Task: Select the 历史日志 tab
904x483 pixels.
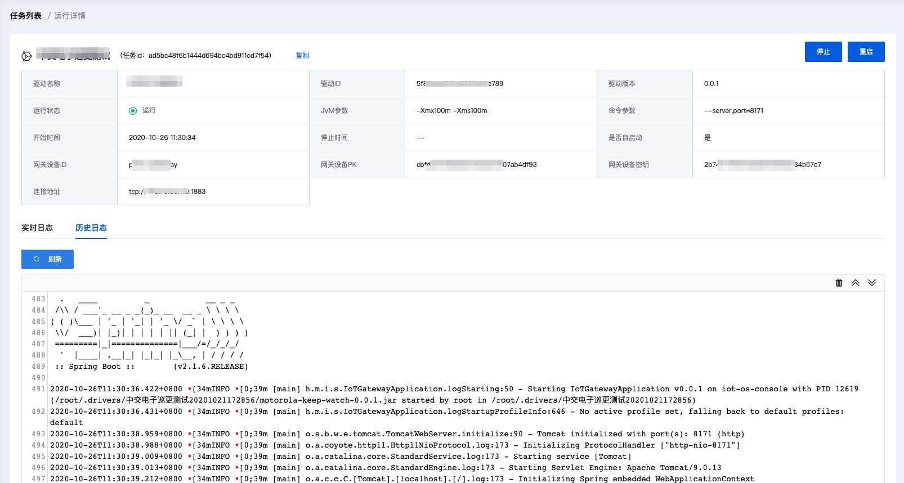Action: pos(91,228)
